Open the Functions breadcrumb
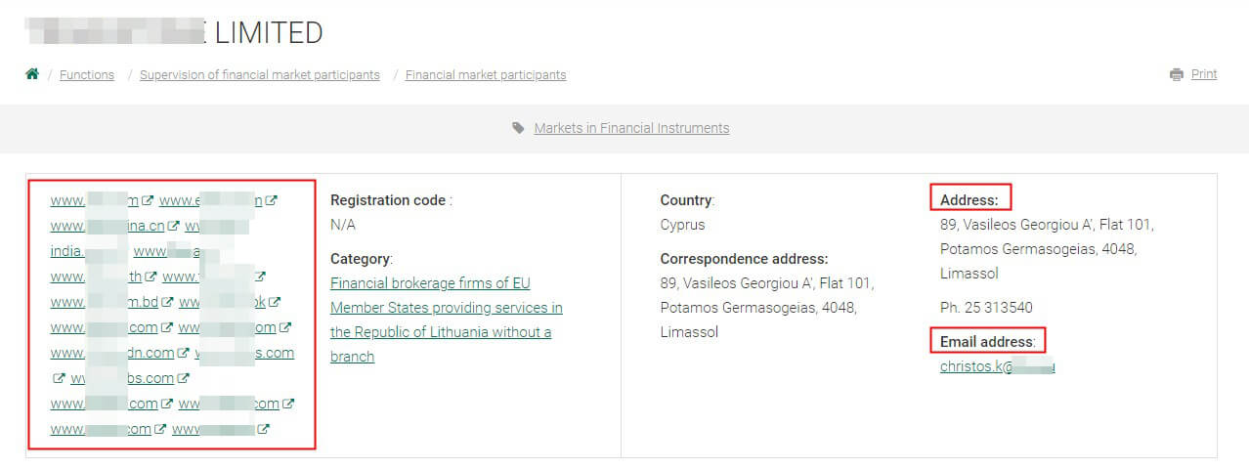This screenshot has height=469, width=1249. pyautogui.click(x=87, y=75)
